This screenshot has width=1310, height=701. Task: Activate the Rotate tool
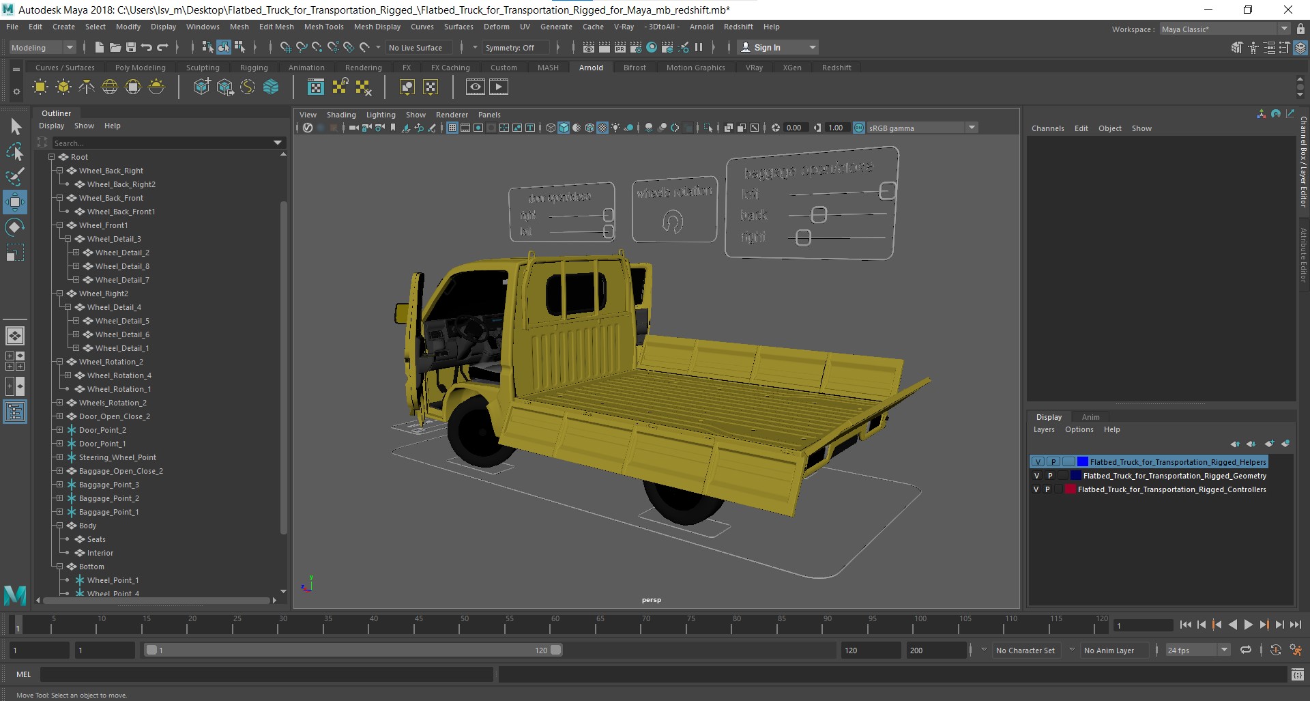tap(15, 227)
